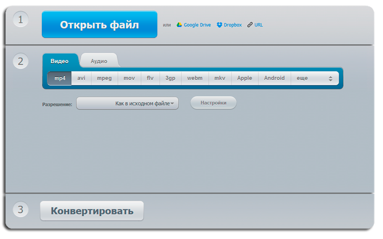Pick the mpeg format option
This screenshot has width=383, height=239.
tap(104, 78)
